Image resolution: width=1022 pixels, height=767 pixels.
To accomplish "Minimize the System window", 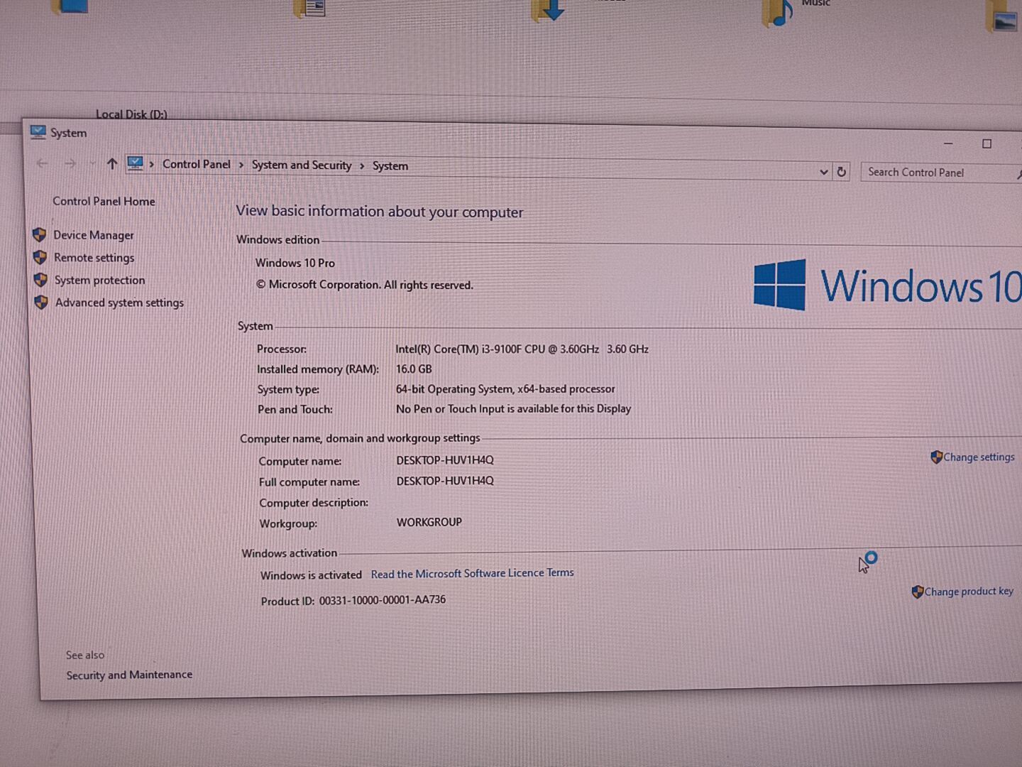I will coord(949,143).
